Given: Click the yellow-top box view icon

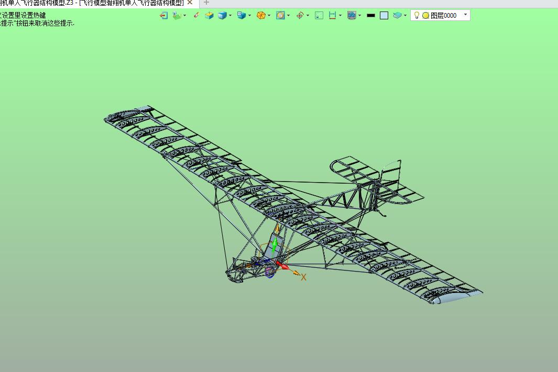Looking at the screenshot, I should [x=209, y=15].
